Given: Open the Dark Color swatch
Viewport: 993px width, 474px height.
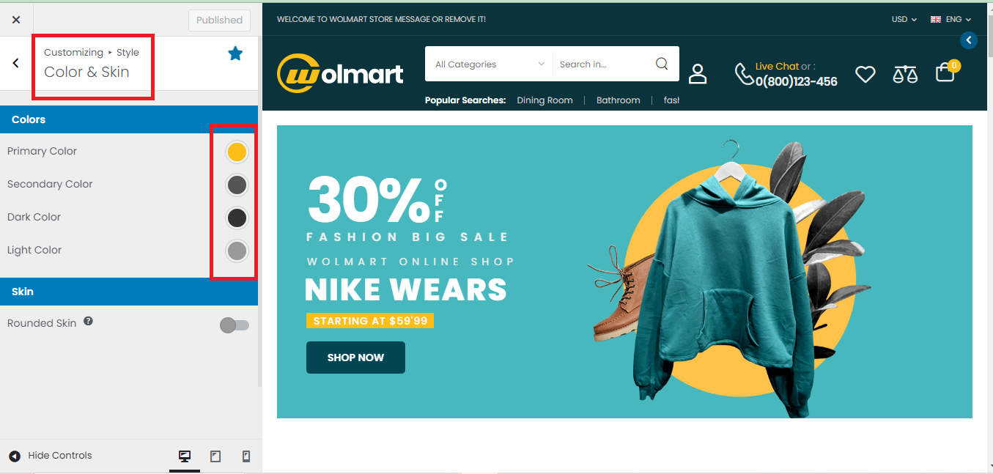Looking at the screenshot, I should pyautogui.click(x=237, y=218).
